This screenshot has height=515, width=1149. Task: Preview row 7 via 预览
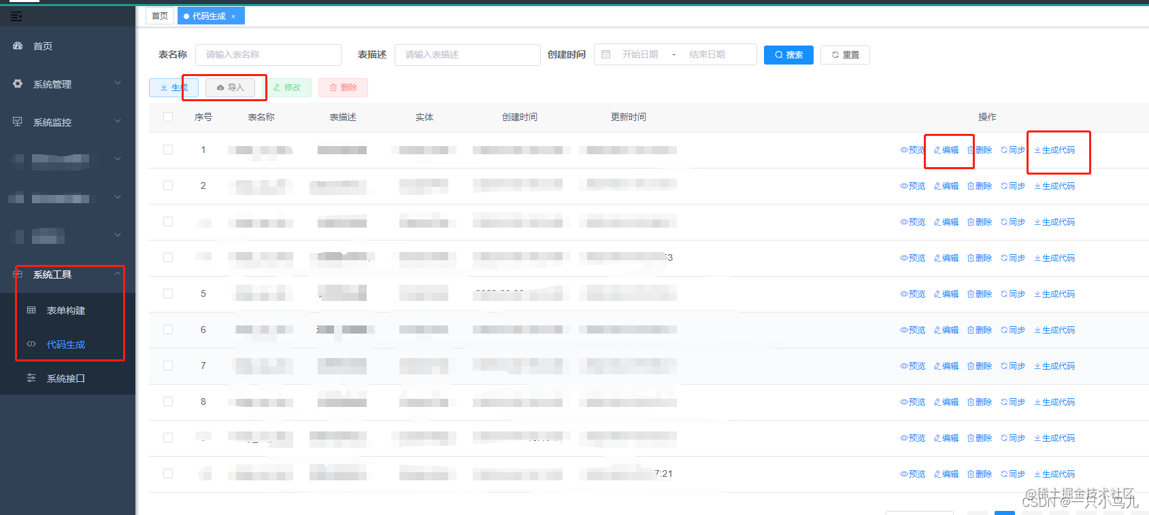pos(912,366)
